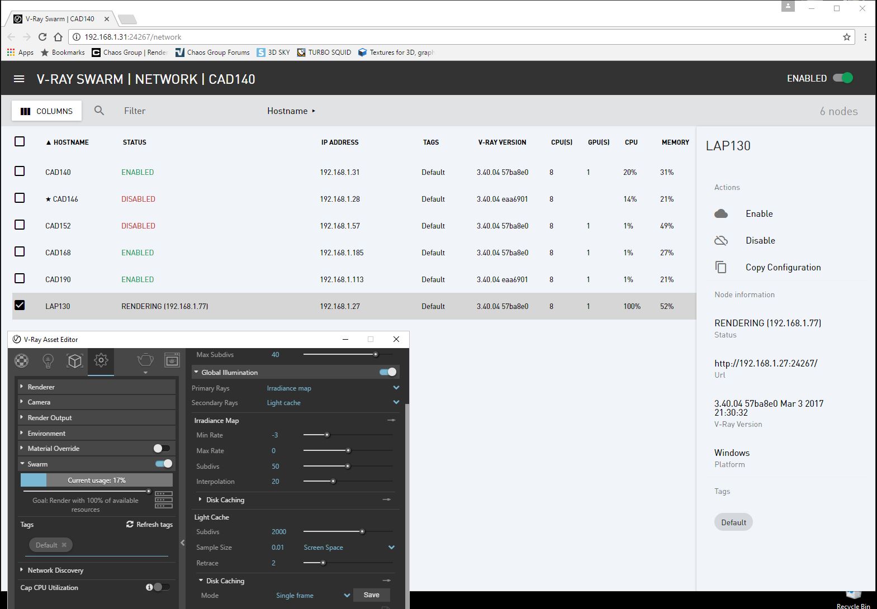The height and width of the screenshot is (609, 877).
Task: Click the Save button for disk caching
Action: tap(371, 595)
